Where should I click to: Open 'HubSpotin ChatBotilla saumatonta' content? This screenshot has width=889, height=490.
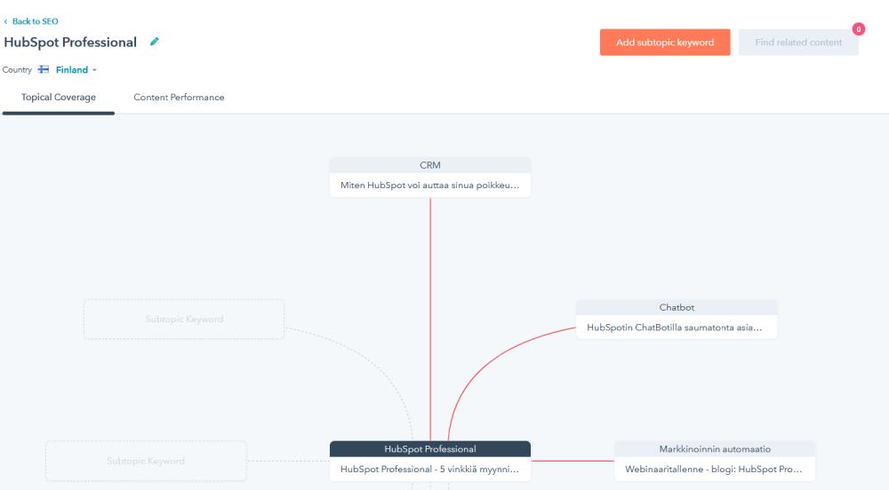(677, 327)
